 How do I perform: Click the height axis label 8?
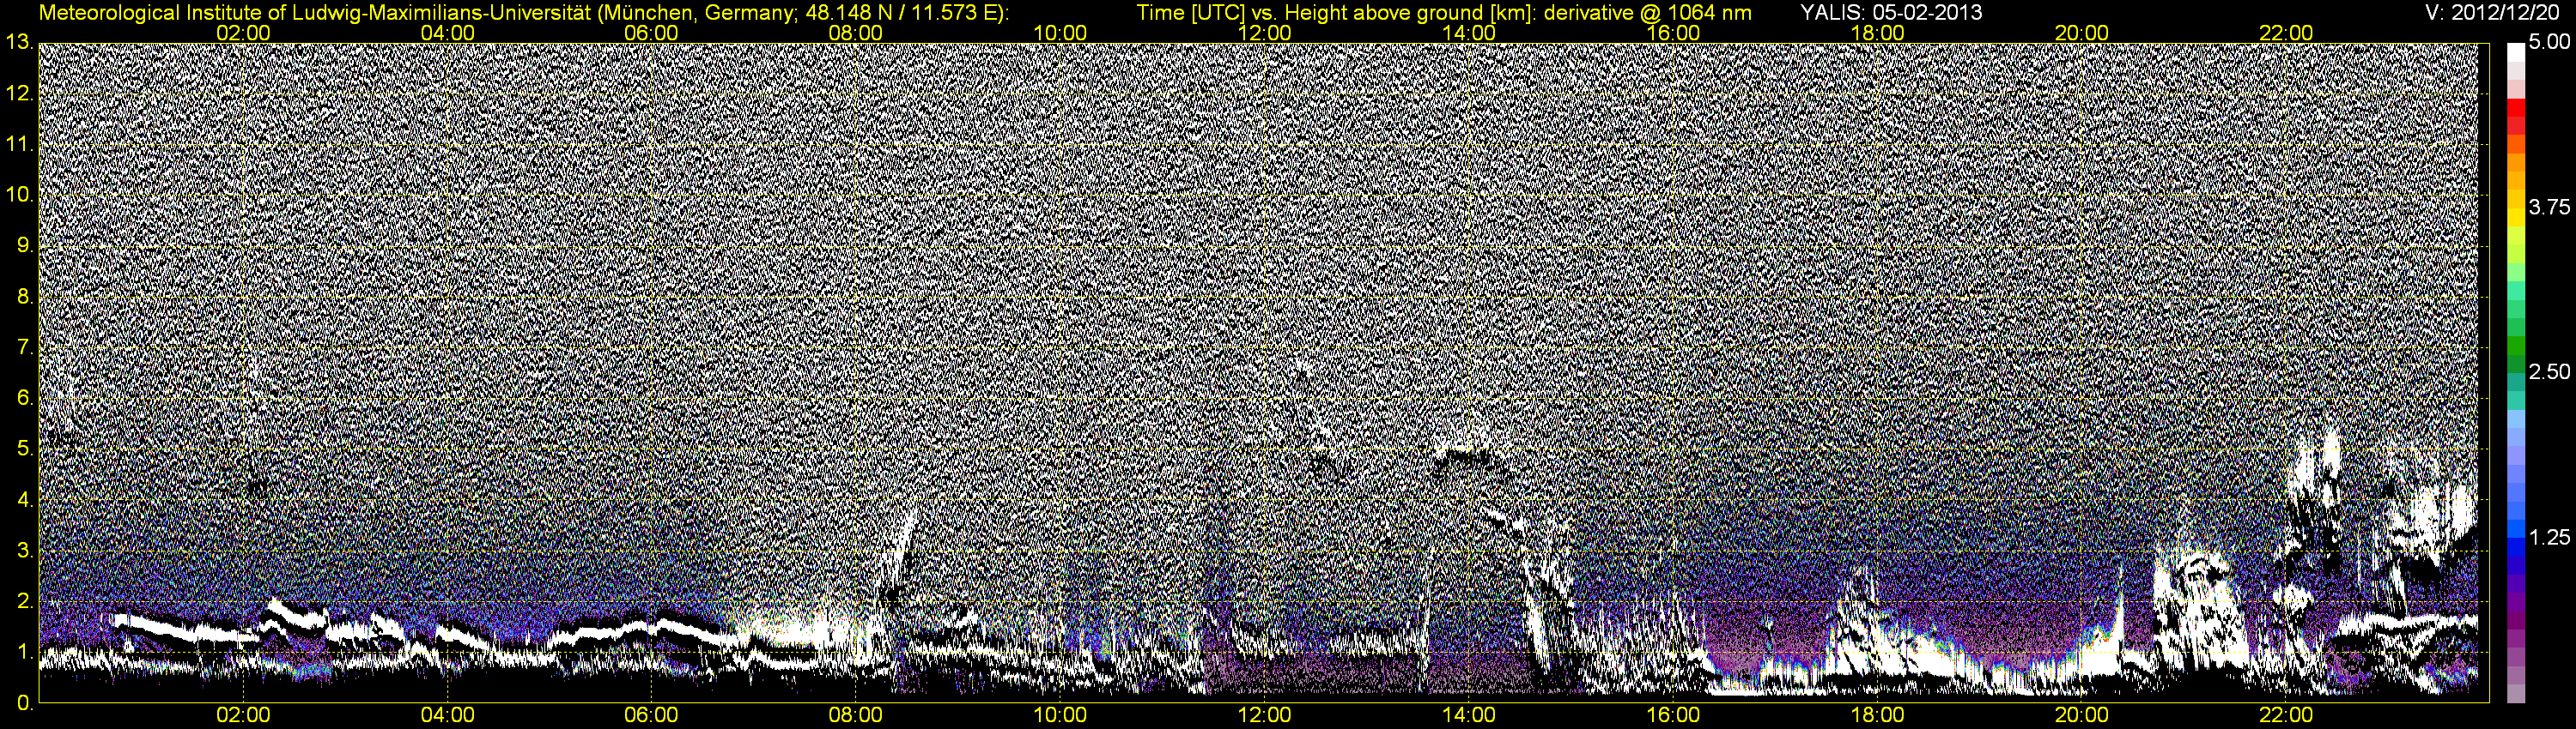pyautogui.click(x=24, y=297)
